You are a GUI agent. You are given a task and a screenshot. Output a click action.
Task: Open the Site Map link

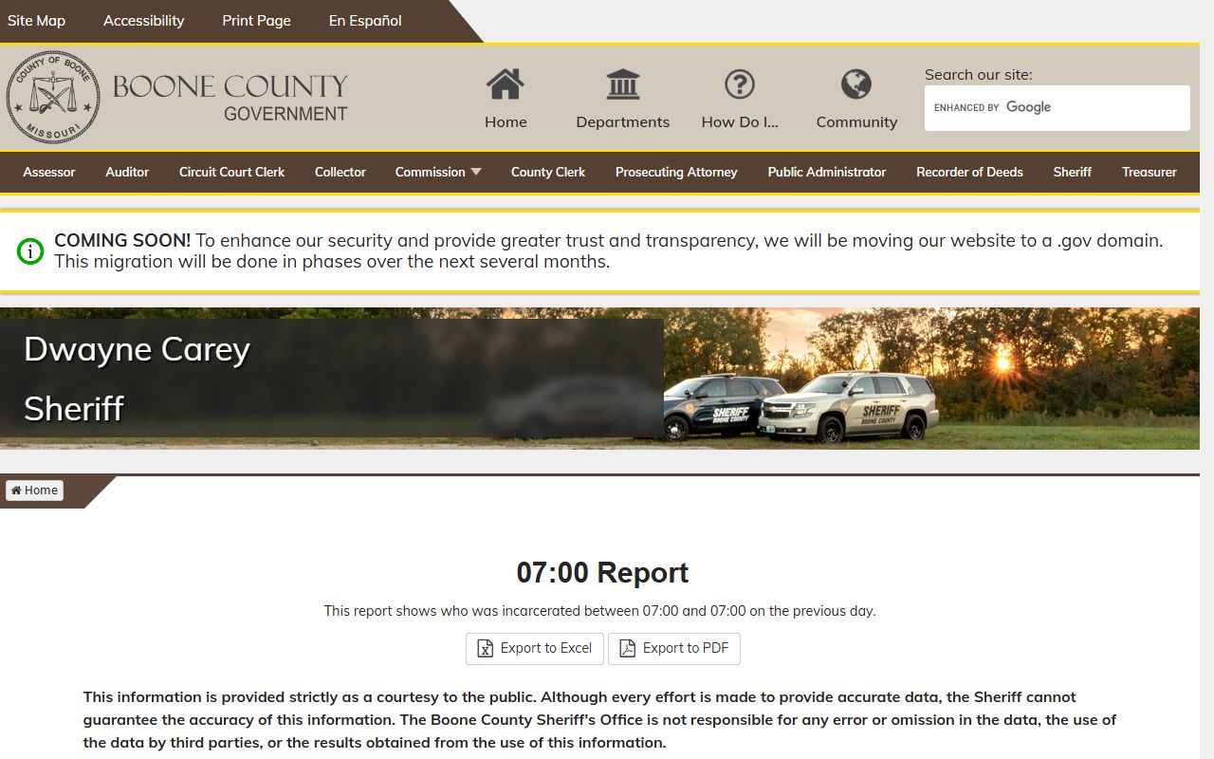pyautogui.click(x=36, y=20)
